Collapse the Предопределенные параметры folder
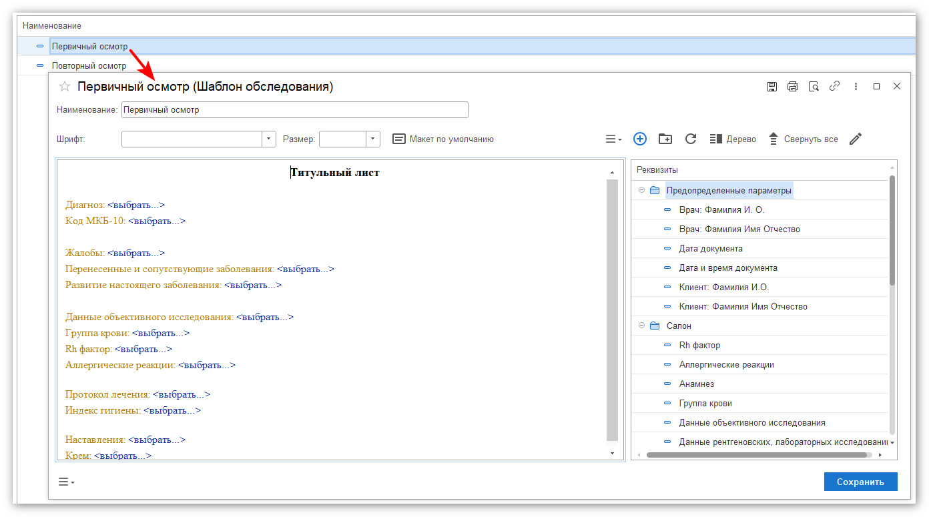The image size is (929, 517). point(641,191)
